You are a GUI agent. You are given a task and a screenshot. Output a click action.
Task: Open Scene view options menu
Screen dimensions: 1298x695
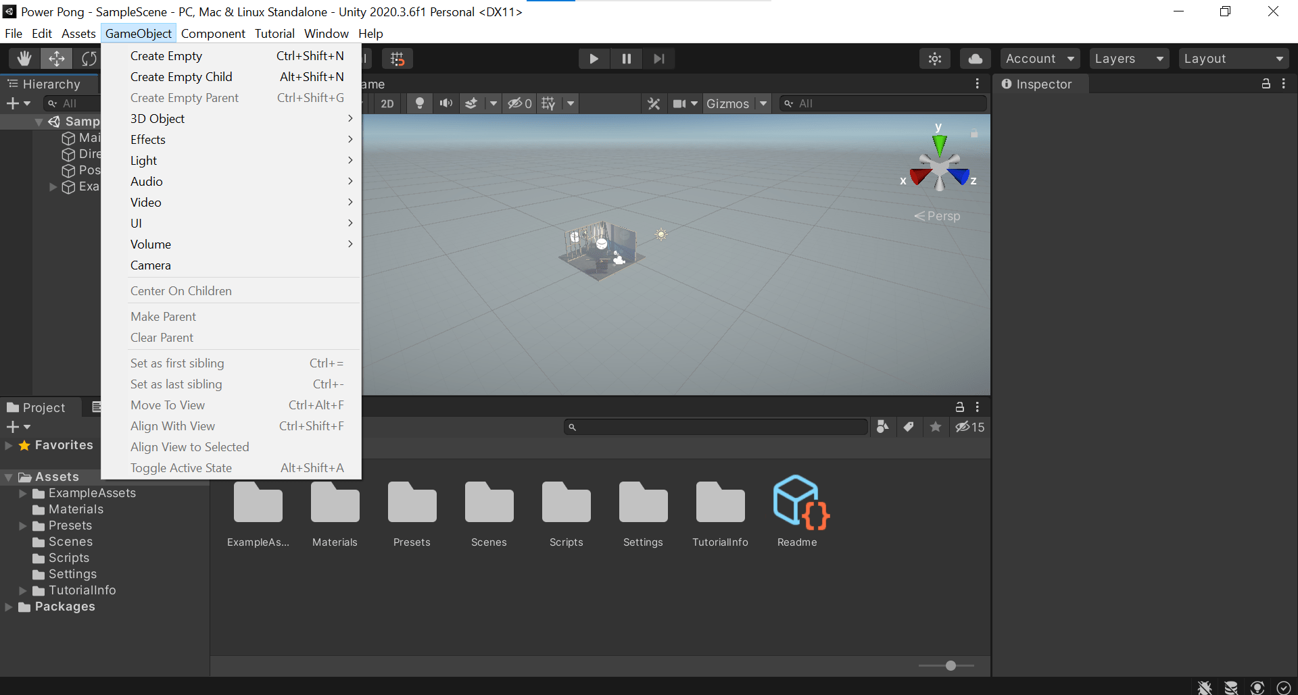click(978, 84)
